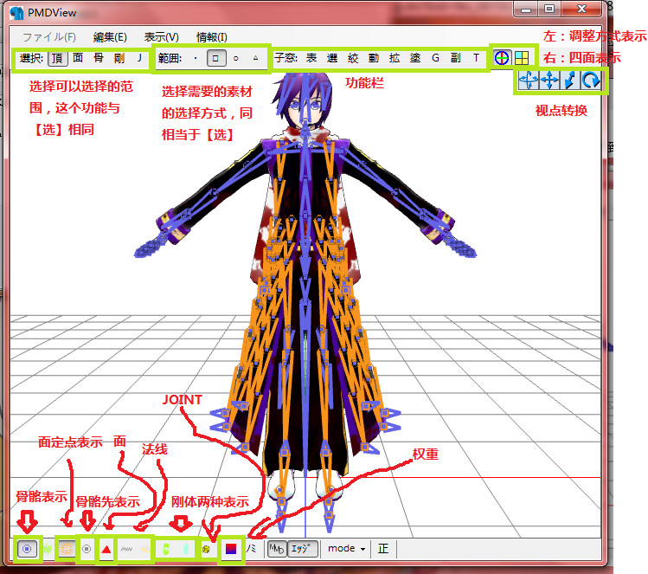
Task: Select bone mode 骨 in 選択
Action: point(99,58)
